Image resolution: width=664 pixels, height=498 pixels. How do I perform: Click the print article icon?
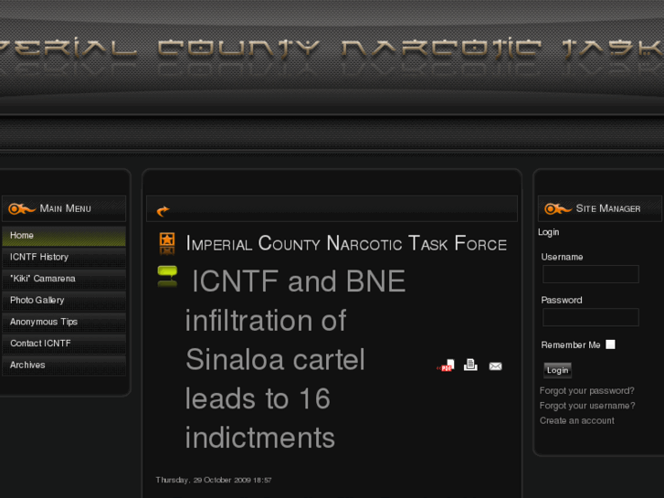point(470,365)
